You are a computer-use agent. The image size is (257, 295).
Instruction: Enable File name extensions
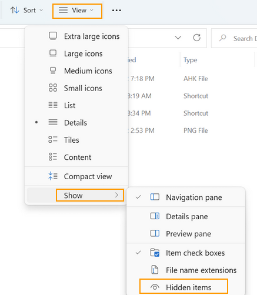pos(186,270)
